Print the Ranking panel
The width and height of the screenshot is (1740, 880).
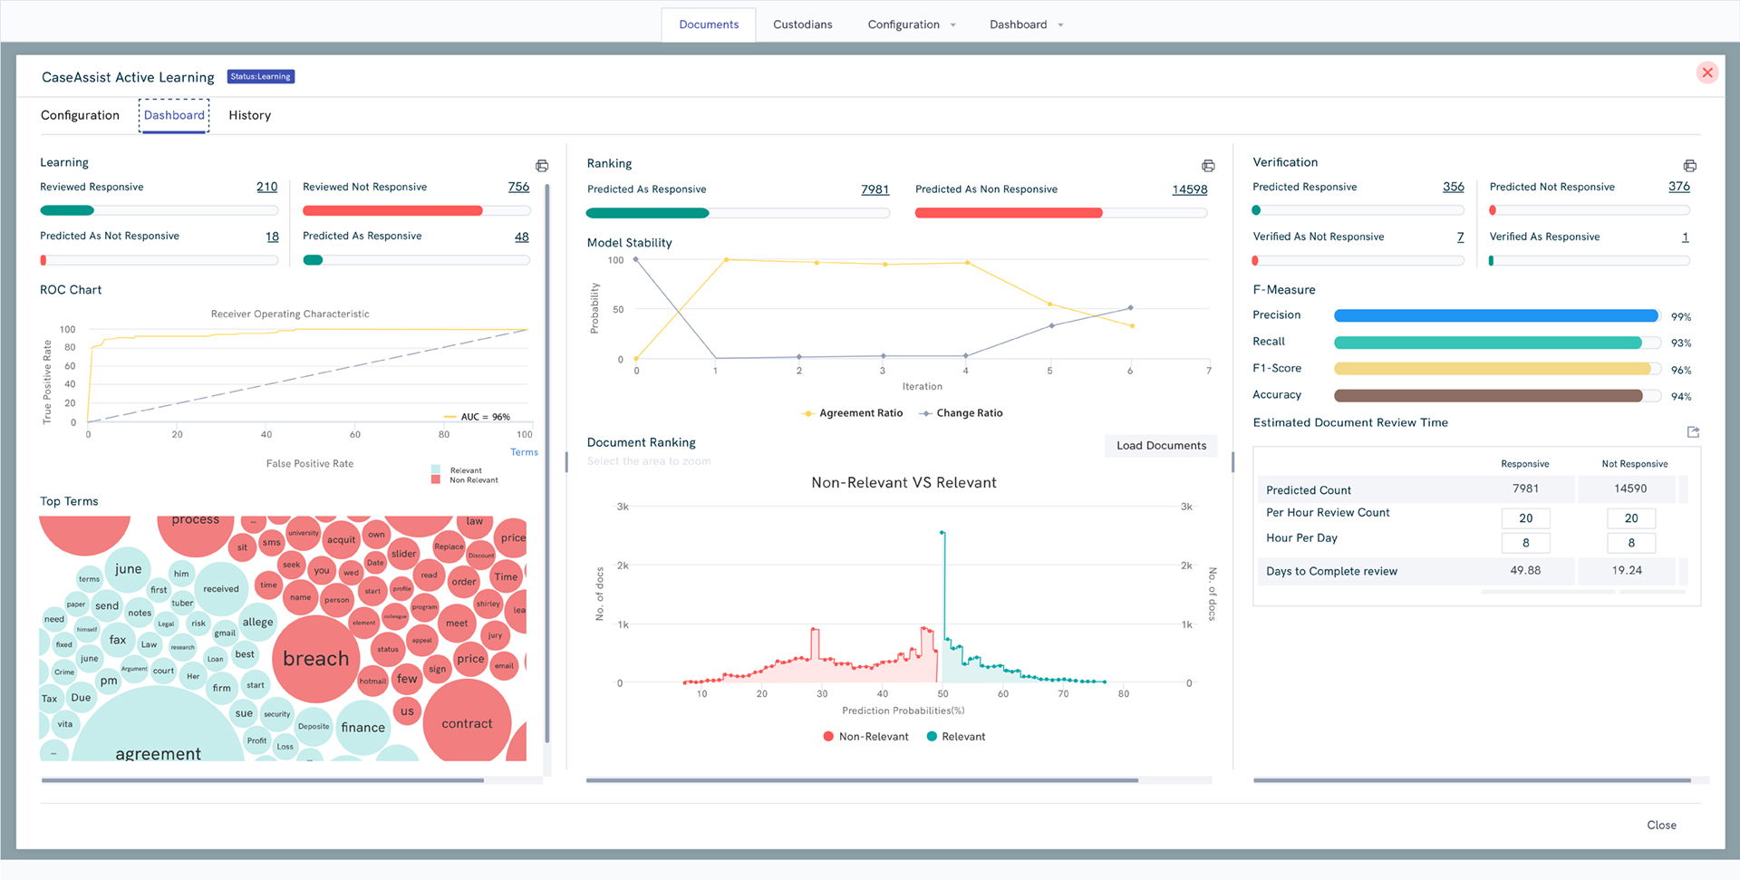point(1208,166)
